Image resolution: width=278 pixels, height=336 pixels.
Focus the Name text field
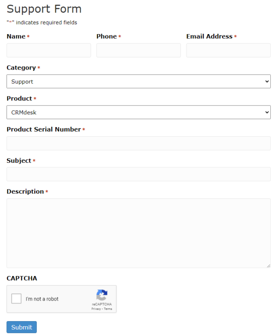tap(49, 50)
